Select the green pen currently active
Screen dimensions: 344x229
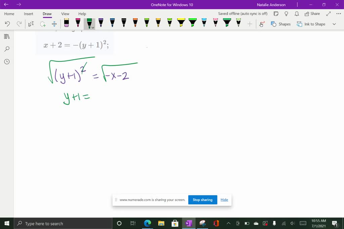[89, 23]
